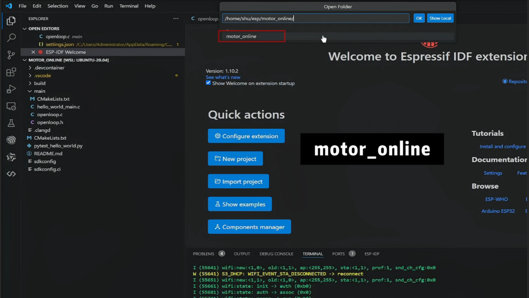The width and height of the screenshot is (529, 298).
Task: Open openloop.h in the explorer
Action: pos(50,122)
